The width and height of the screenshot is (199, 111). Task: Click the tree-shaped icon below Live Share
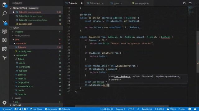pos(4,58)
